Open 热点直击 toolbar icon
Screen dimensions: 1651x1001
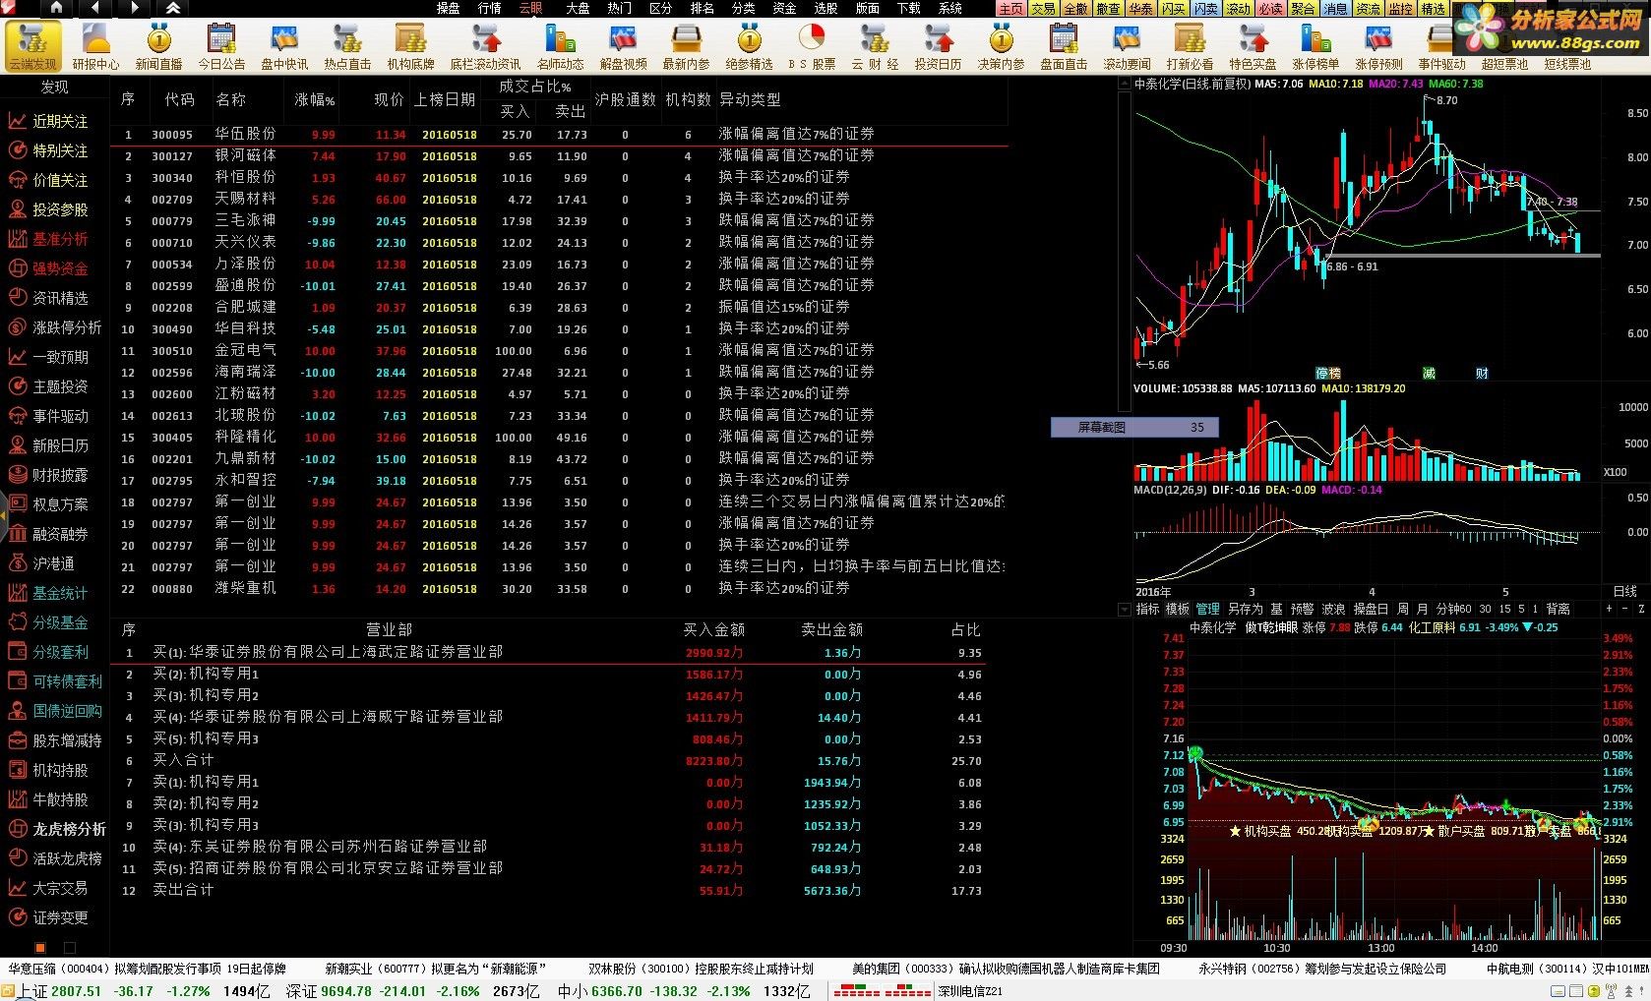click(347, 46)
